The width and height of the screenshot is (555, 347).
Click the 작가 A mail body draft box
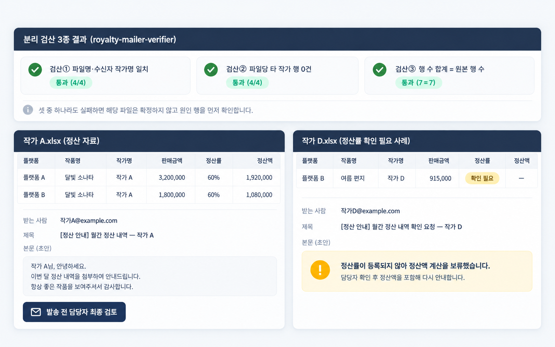click(x=150, y=276)
